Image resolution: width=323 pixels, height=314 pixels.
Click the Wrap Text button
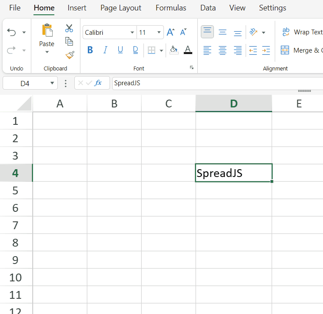point(302,32)
